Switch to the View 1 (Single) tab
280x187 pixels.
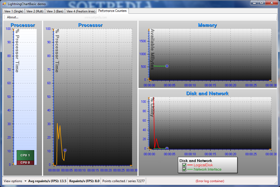click(13, 11)
